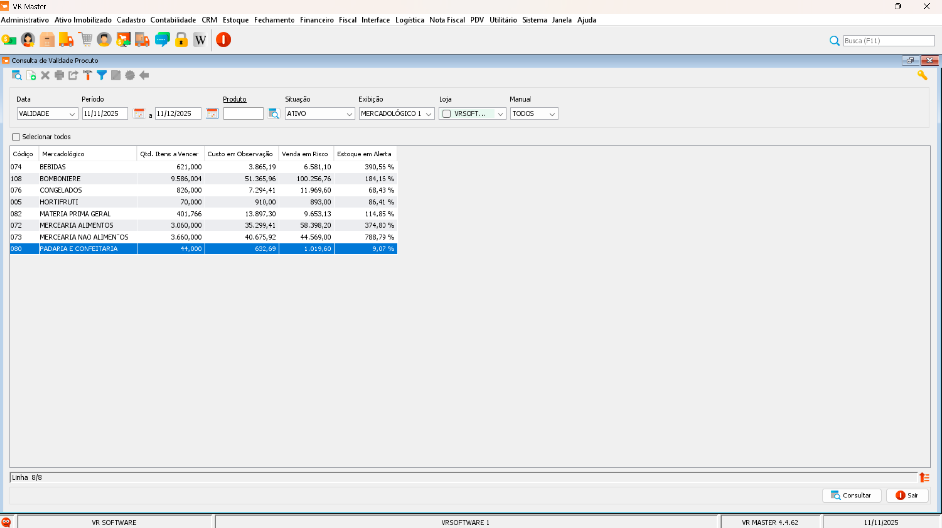942x528 pixels.
Task: Open the W wiki icon
Action: click(200, 40)
